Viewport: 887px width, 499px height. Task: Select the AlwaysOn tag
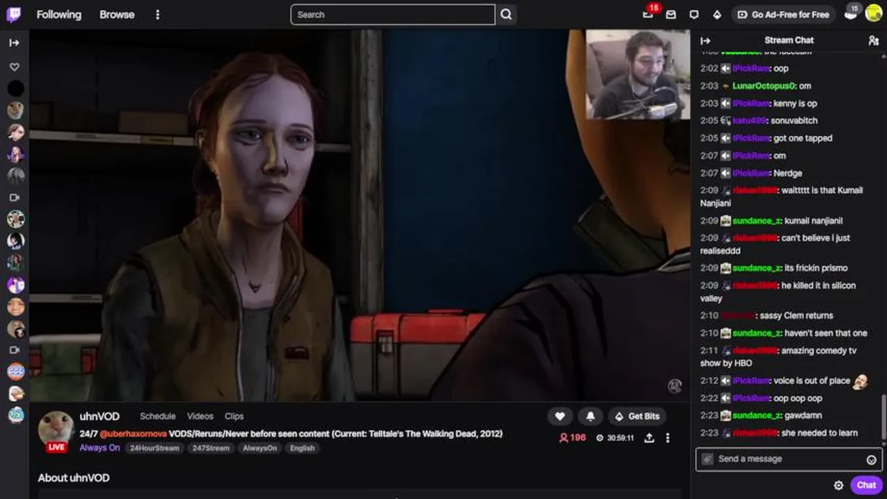coord(260,448)
